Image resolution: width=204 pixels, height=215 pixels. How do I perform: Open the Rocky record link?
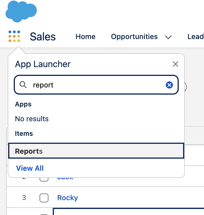click(68, 198)
